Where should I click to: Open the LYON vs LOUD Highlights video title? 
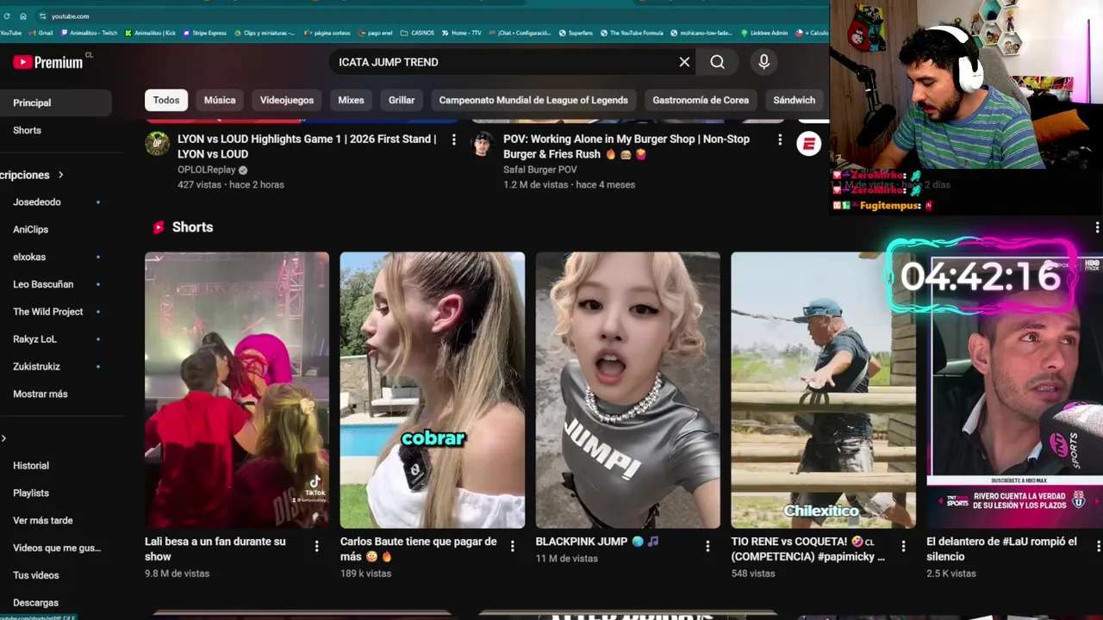[x=307, y=146]
